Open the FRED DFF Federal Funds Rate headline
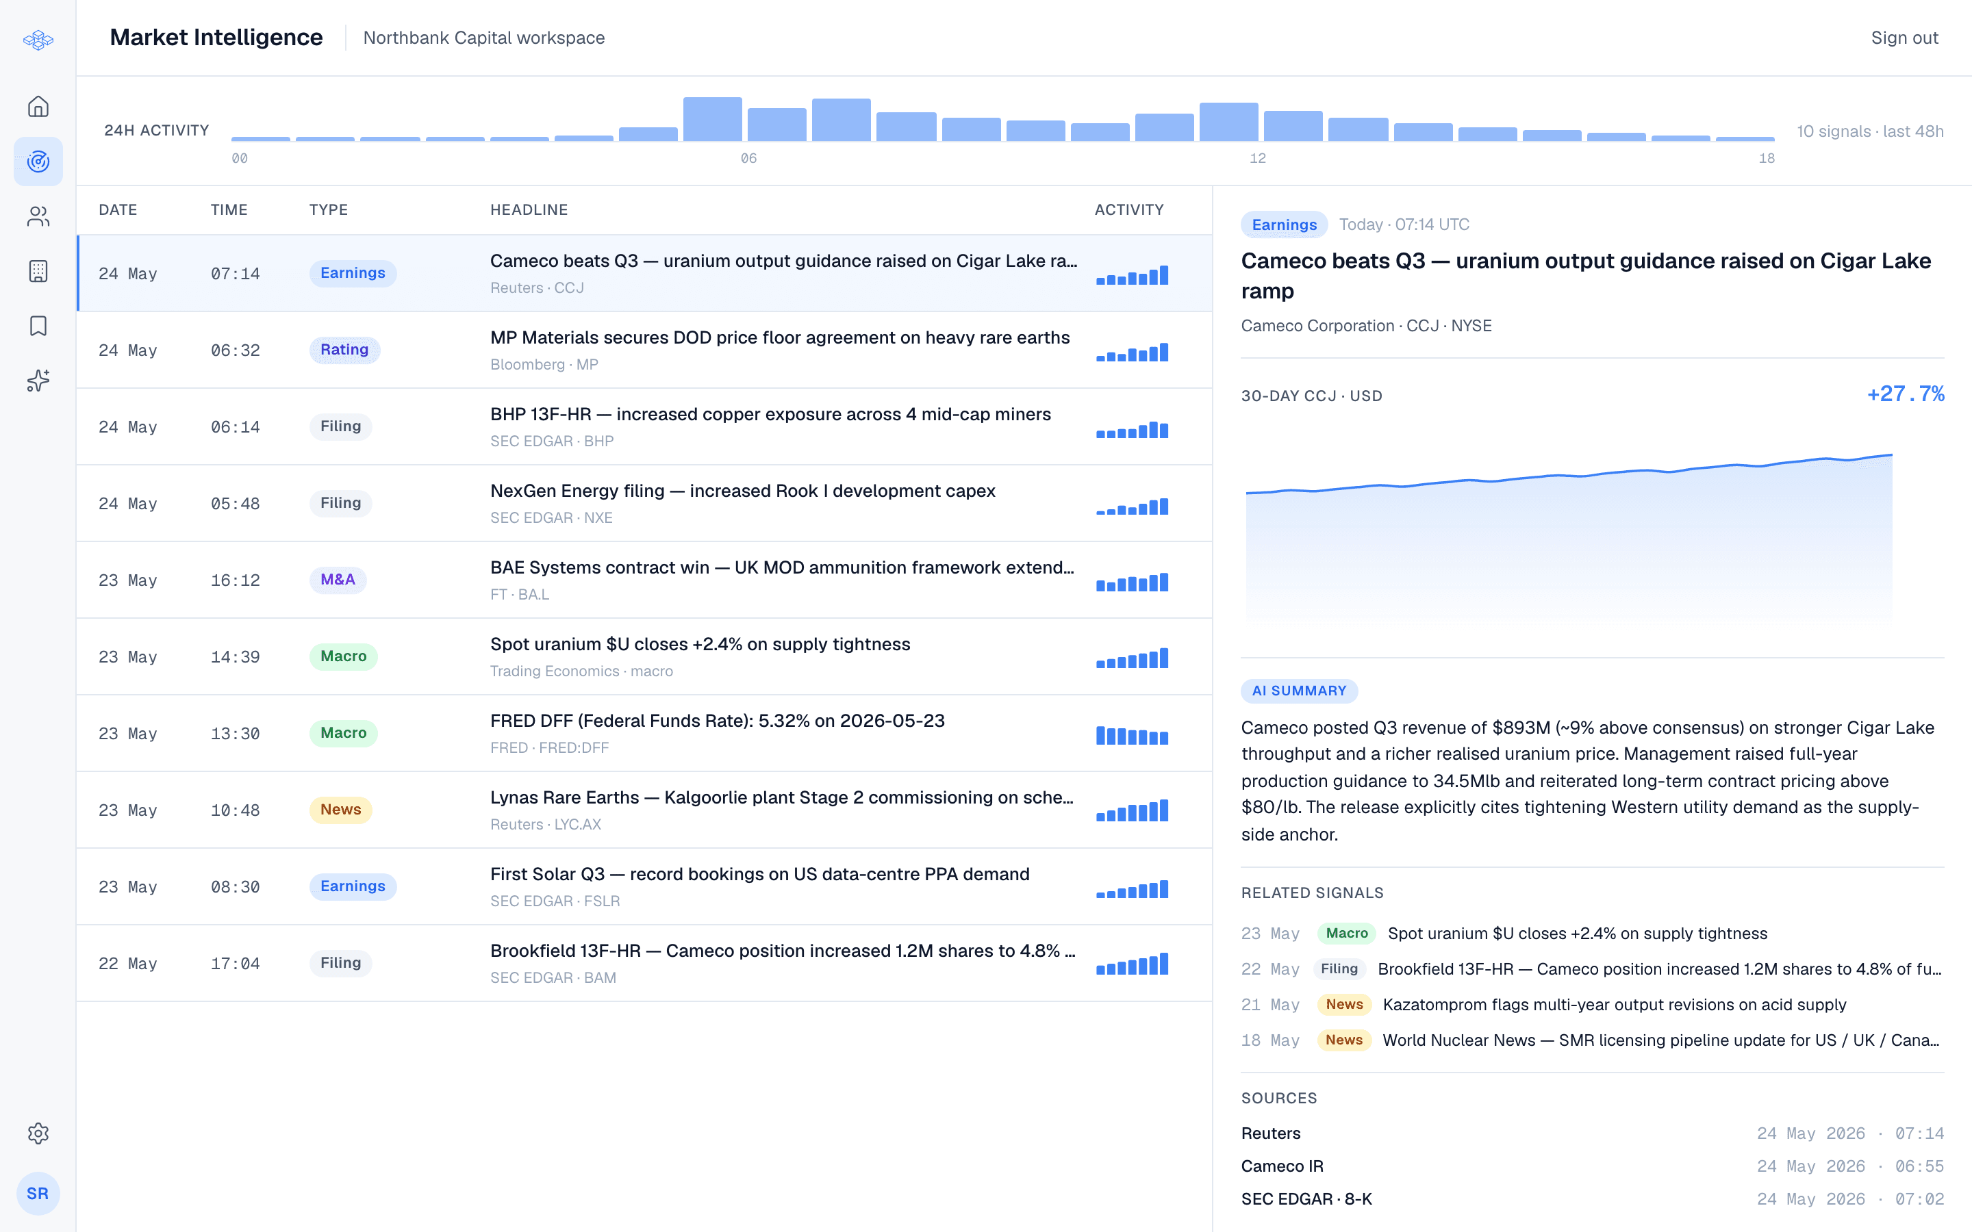Image resolution: width=1972 pixels, height=1232 pixels. 717,720
